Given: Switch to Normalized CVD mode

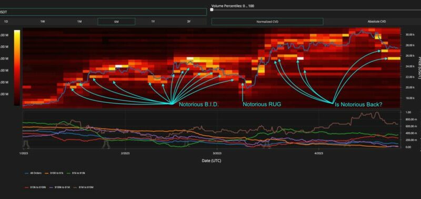Looking at the screenshot, I should [267, 22].
